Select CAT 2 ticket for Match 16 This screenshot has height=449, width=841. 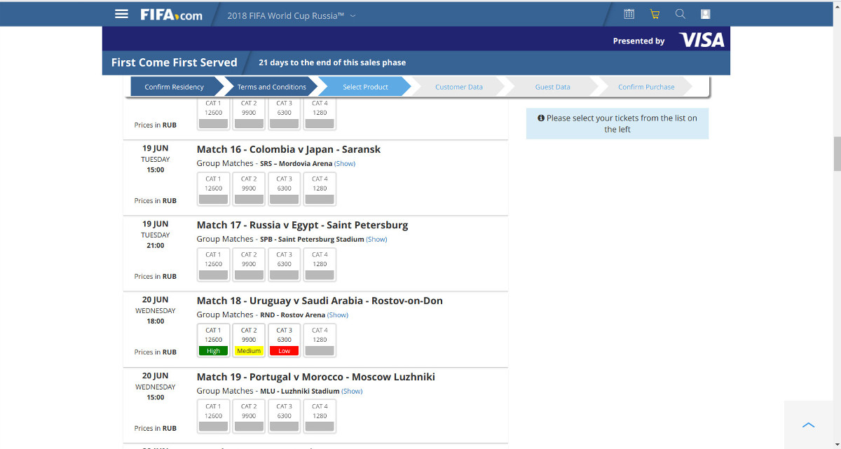click(x=249, y=189)
